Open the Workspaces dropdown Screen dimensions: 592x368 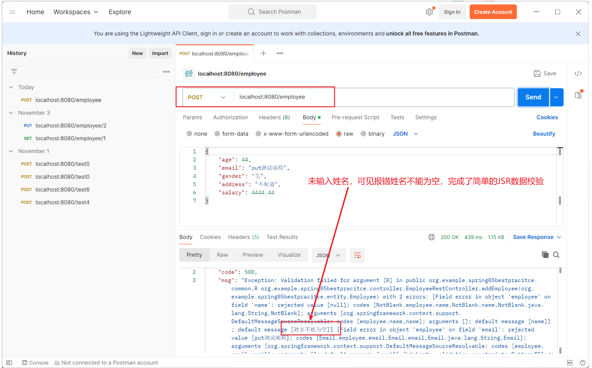click(x=76, y=12)
